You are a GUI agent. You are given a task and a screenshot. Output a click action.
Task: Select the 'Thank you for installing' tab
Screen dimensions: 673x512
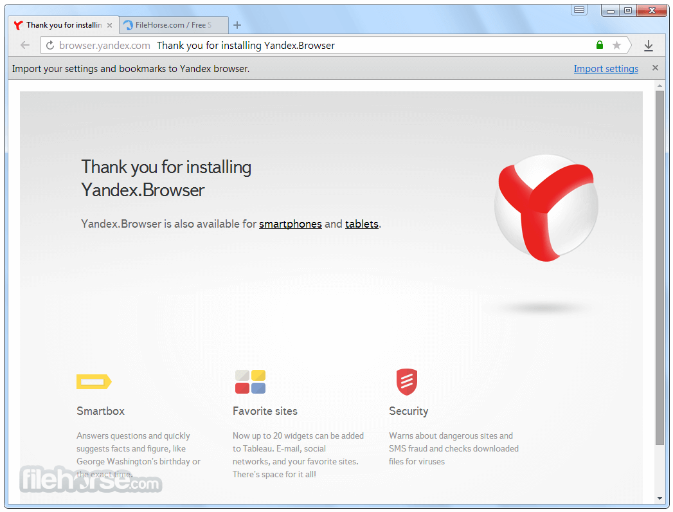point(64,25)
